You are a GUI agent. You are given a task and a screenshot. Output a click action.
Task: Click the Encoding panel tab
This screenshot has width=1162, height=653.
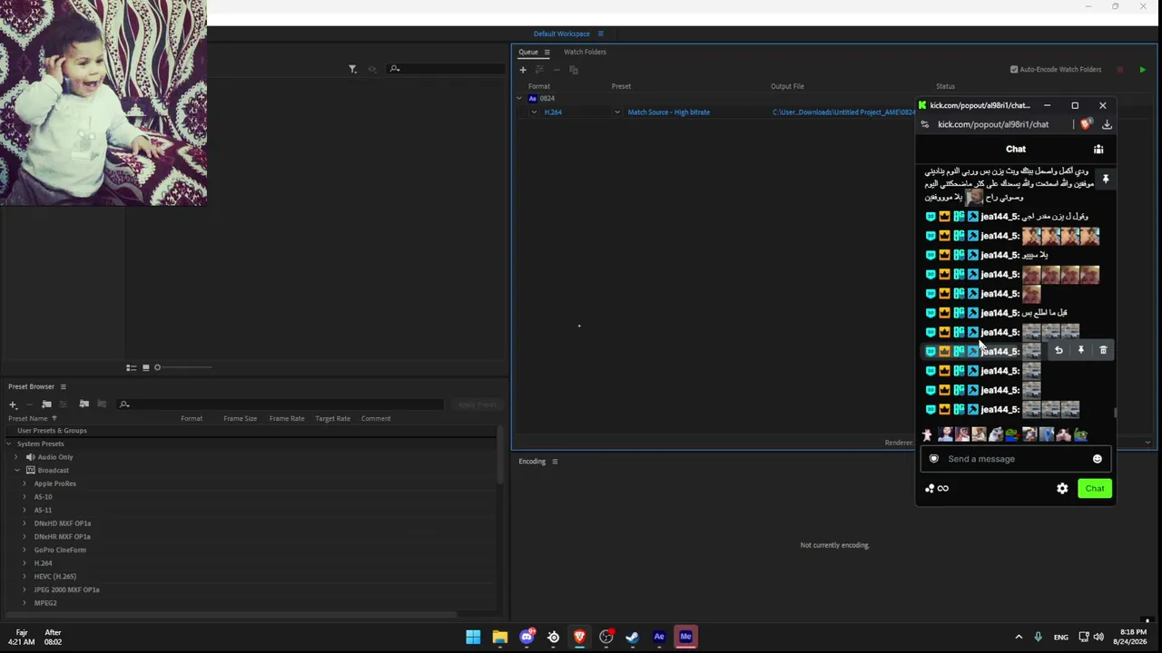point(532,462)
